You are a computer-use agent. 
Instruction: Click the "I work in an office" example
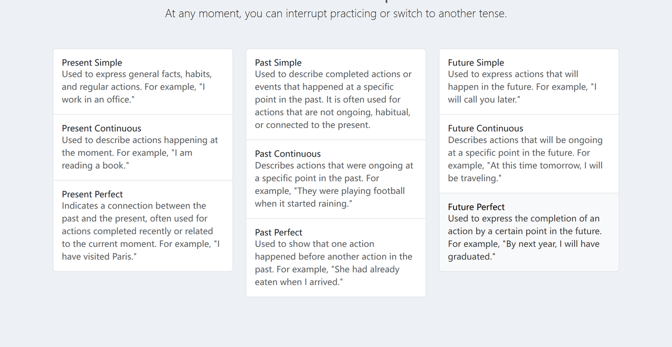133,93
